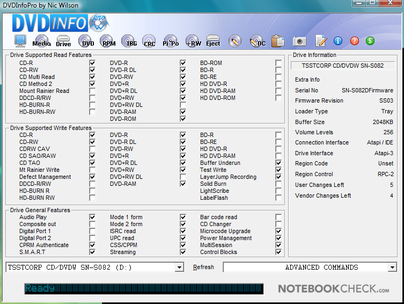This screenshot has height=304, width=404.
Task: Toggle Streaming checkbox
Action: [183, 252]
